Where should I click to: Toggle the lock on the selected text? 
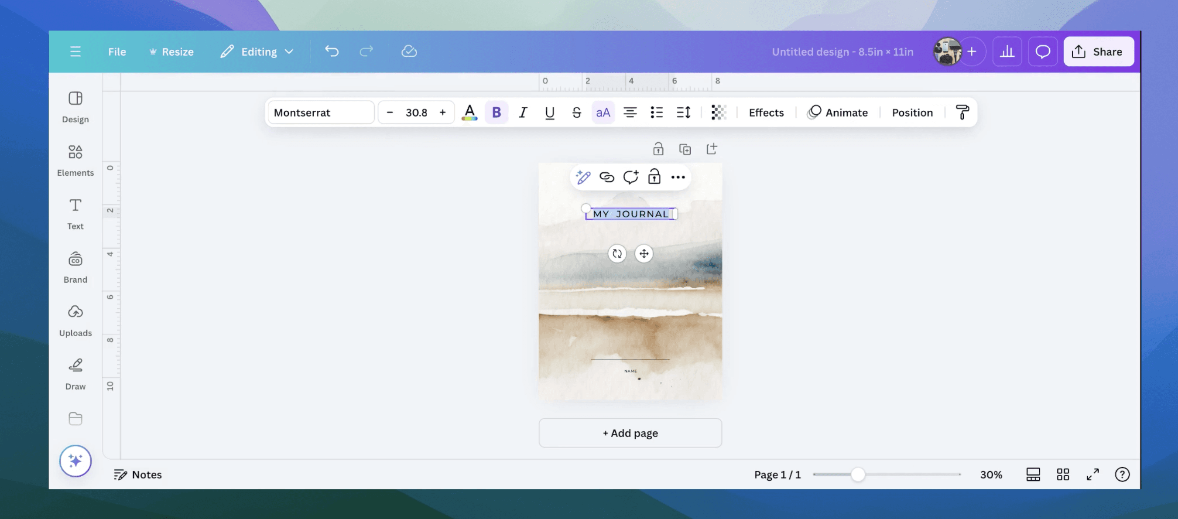click(x=654, y=178)
